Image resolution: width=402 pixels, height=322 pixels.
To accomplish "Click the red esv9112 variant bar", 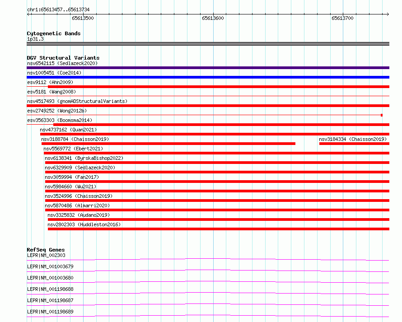I will (x=219, y=87).
